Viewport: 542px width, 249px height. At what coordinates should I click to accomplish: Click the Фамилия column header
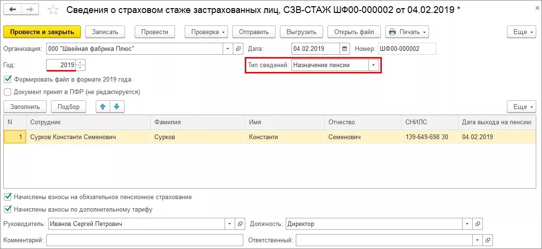[x=198, y=122]
